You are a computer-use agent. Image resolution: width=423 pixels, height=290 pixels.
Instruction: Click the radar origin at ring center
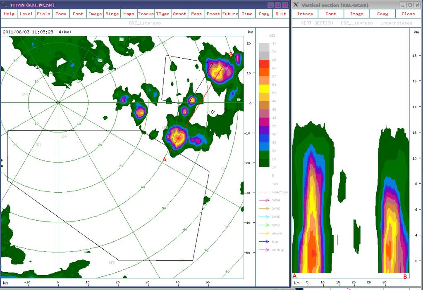click(x=58, y=102)
